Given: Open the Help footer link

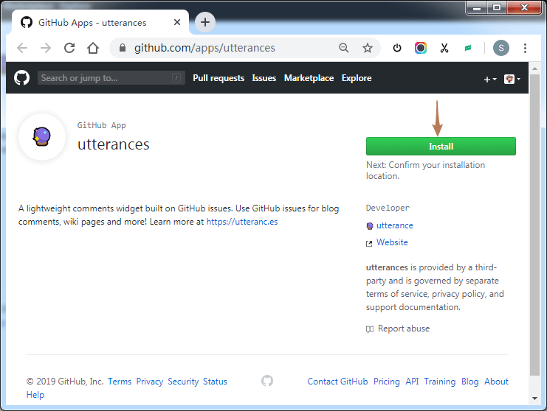Looking at the screenshot, I should click(35, 395).
